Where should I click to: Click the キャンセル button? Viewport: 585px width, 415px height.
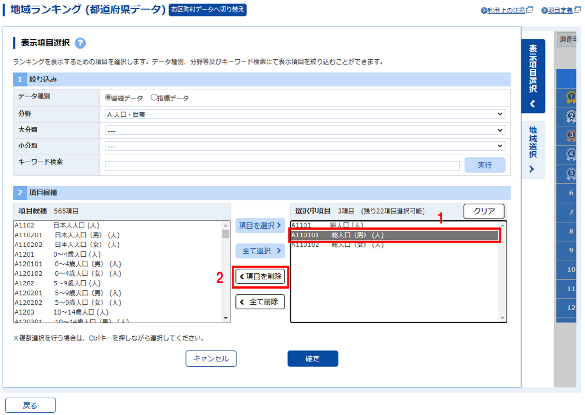pyautogui.click(x=211, y=358)
